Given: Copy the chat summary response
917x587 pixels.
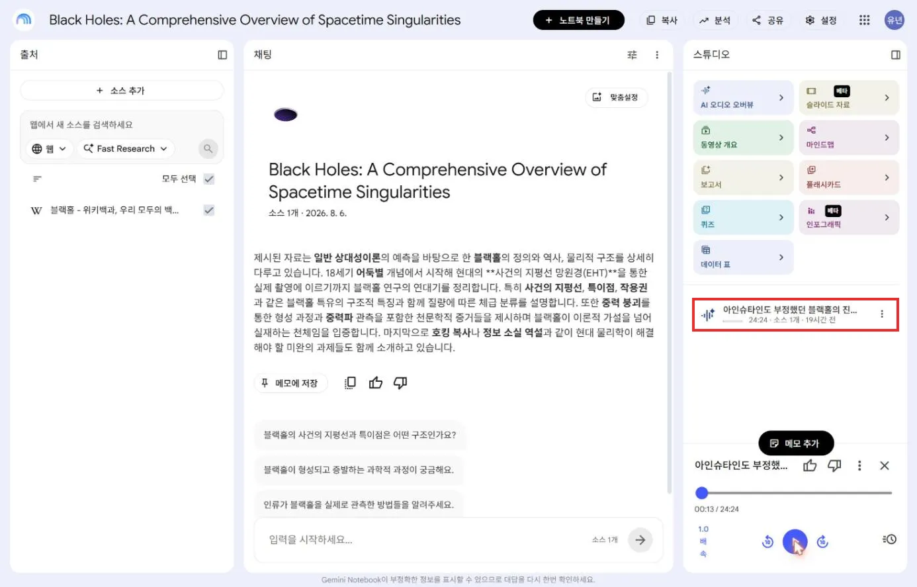Looking at the screenshot, I should point(350,383).
